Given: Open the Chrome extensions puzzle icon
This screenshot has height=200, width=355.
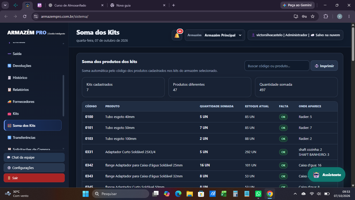Looking at the screenshot, I should pyautogui.click(x=326, y=16).
